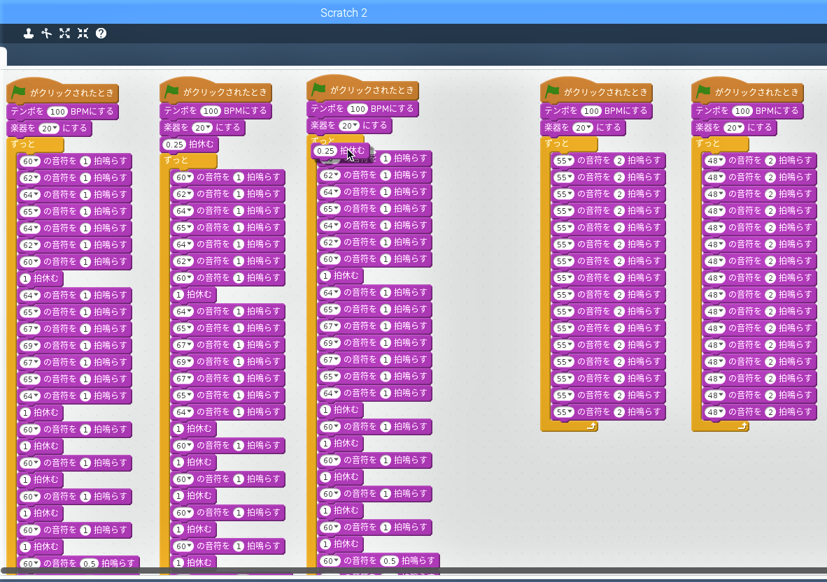This screenshot has height=582, width=827.
Task: Click the tempo 100 field in the leftmost script
Action: 58,112
